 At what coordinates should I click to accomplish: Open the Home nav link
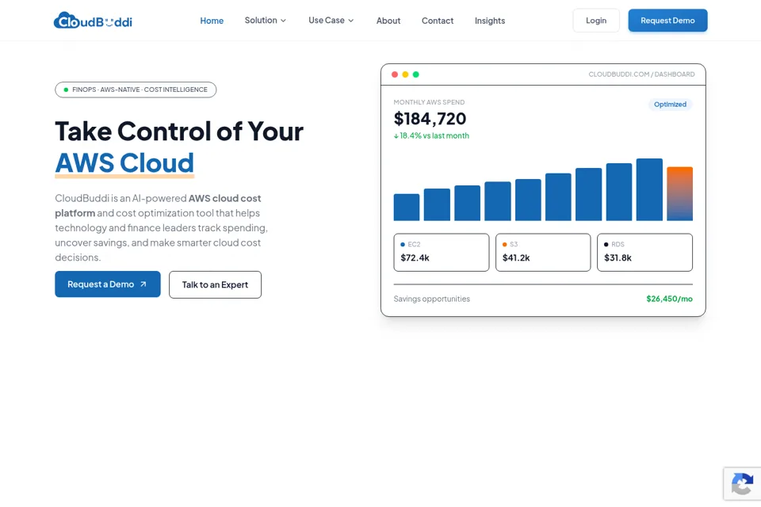[x=212, y=21]
